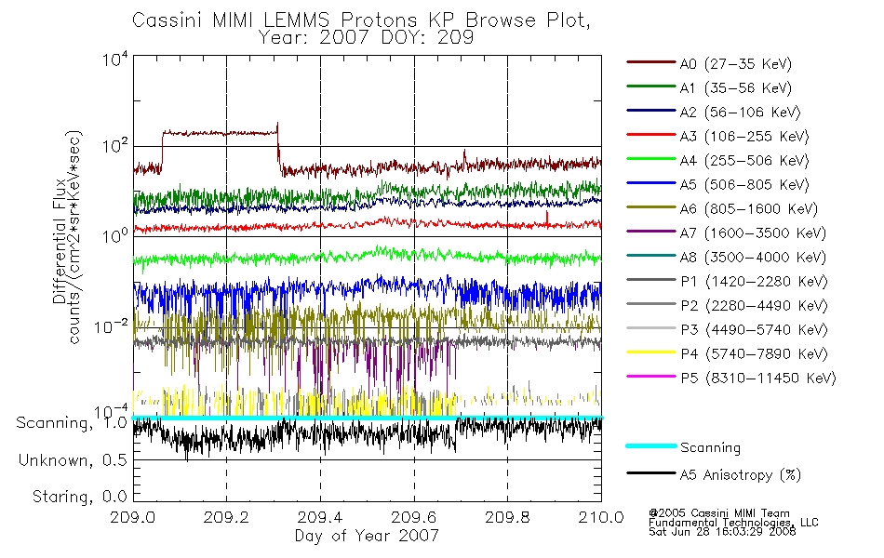Image resolution: width=884 pixels, height=558 pixels.
Task: Click the P4 (5740-7890 KeV) legend label
Action: (x=754, y=354)
